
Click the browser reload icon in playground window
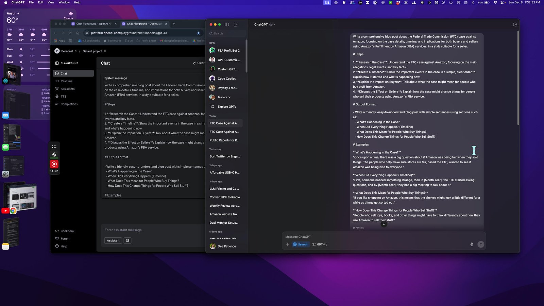(70, 33)
